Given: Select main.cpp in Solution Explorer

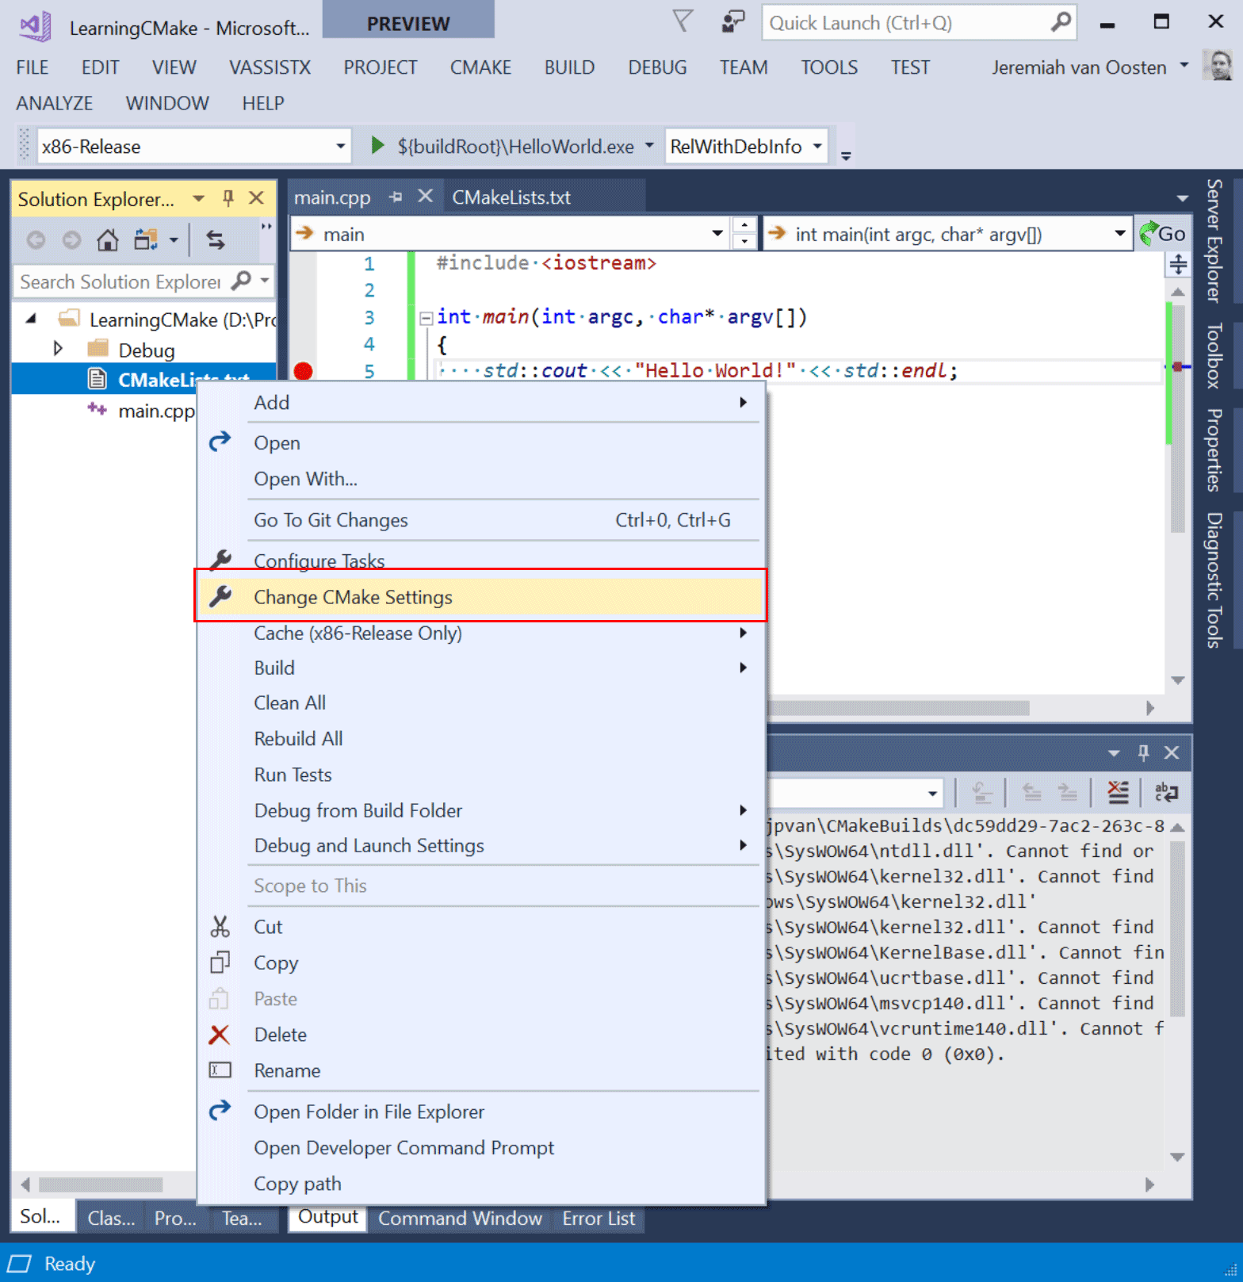Looking at the screenshot, I should [156, 411].
